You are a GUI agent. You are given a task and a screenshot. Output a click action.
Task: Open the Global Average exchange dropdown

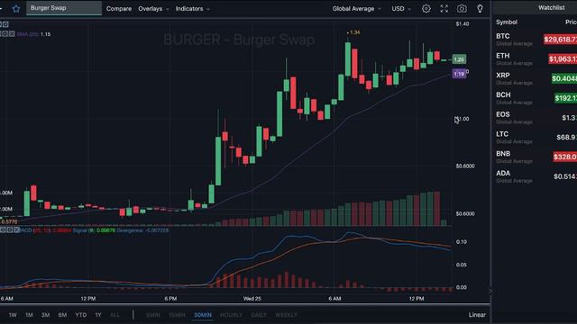(x=357, y=8)
